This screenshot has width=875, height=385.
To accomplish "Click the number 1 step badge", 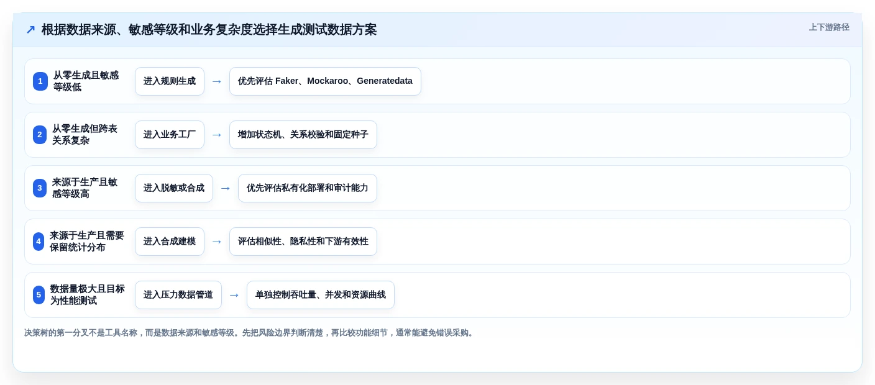I will [40, 81].
